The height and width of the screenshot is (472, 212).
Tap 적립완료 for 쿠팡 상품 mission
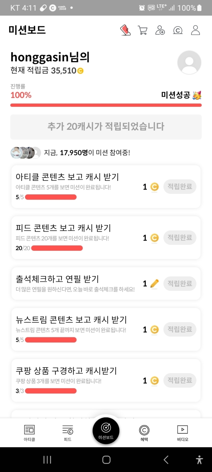click(x=180, y=380)
